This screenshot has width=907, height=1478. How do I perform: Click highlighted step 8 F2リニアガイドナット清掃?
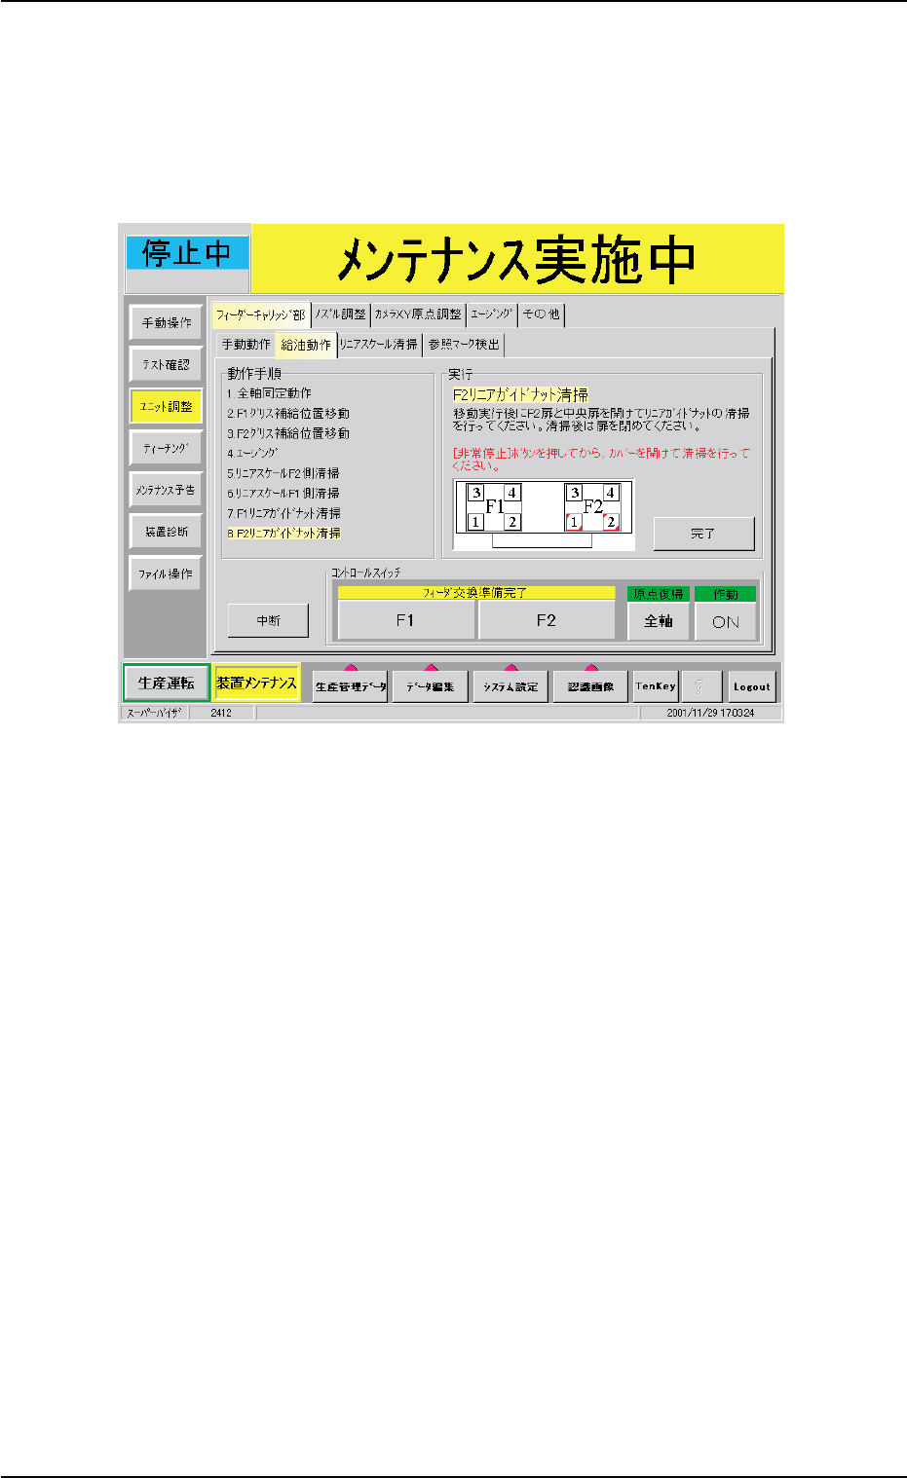(284, 534)
